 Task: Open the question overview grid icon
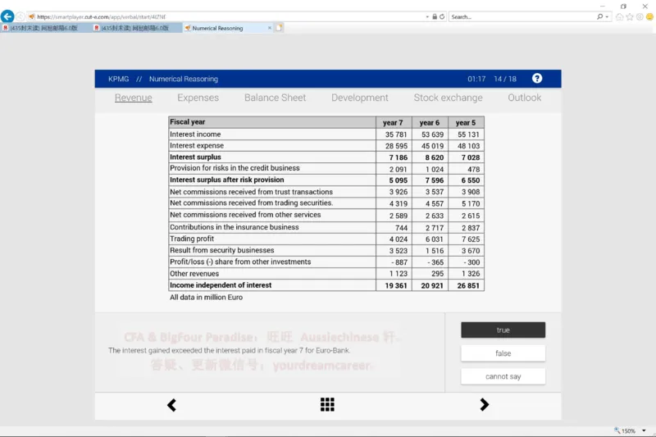[327, 404]
